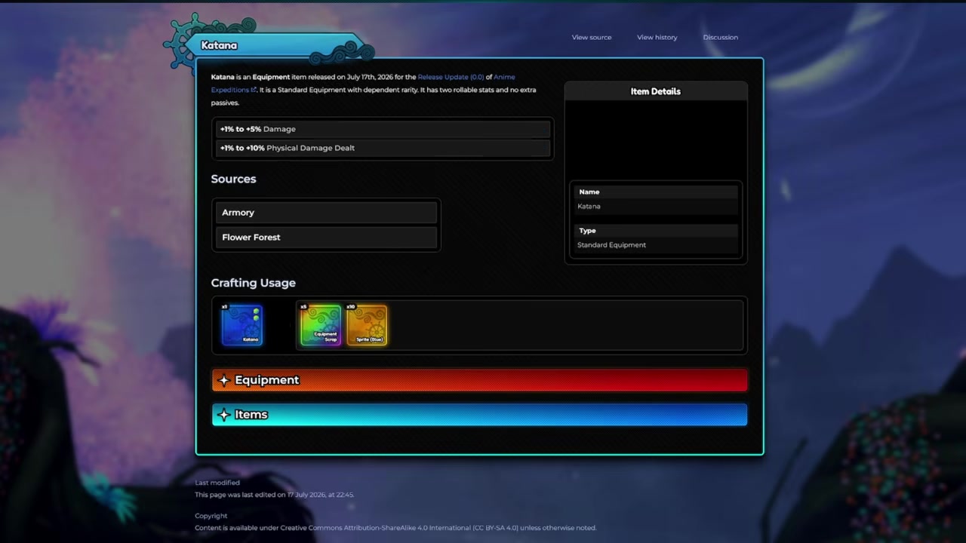Click the blue Katana item tile

pyautogui.click(x=241, y=324)
